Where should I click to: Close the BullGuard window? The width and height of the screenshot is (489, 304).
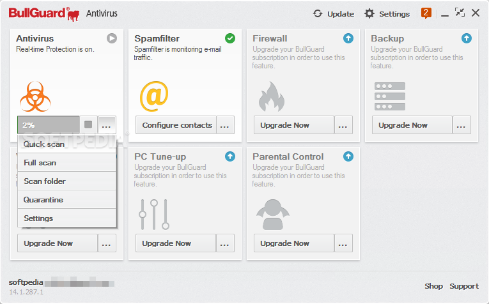click(476, 13)
